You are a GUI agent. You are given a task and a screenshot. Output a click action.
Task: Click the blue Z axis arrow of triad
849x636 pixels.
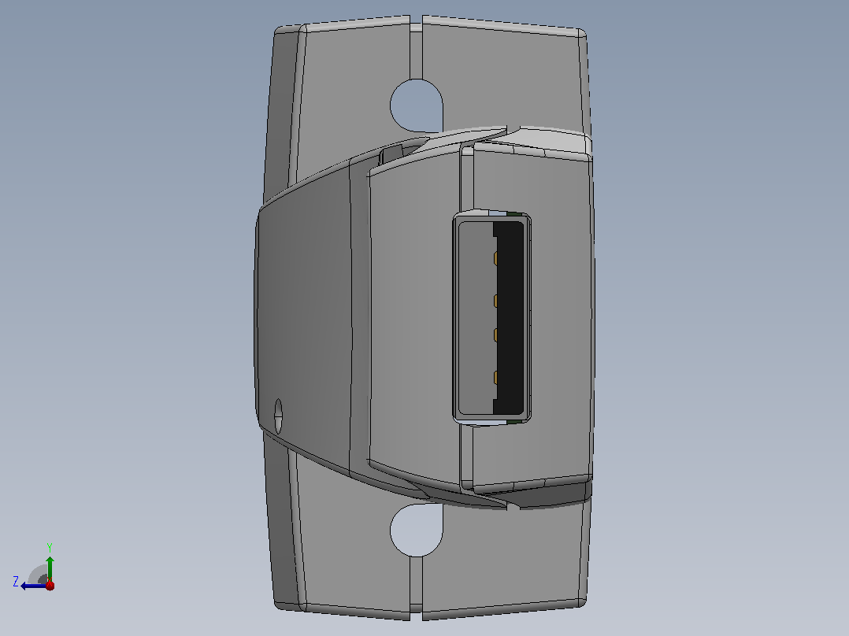coord(32,586)
